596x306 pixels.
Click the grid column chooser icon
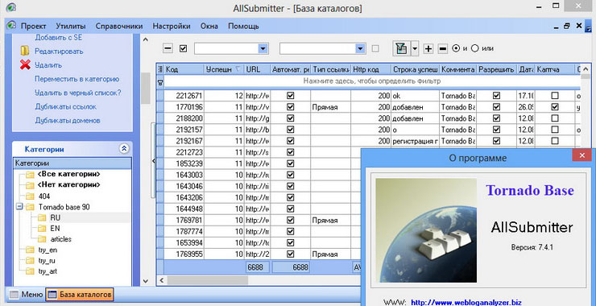point(160,69)
